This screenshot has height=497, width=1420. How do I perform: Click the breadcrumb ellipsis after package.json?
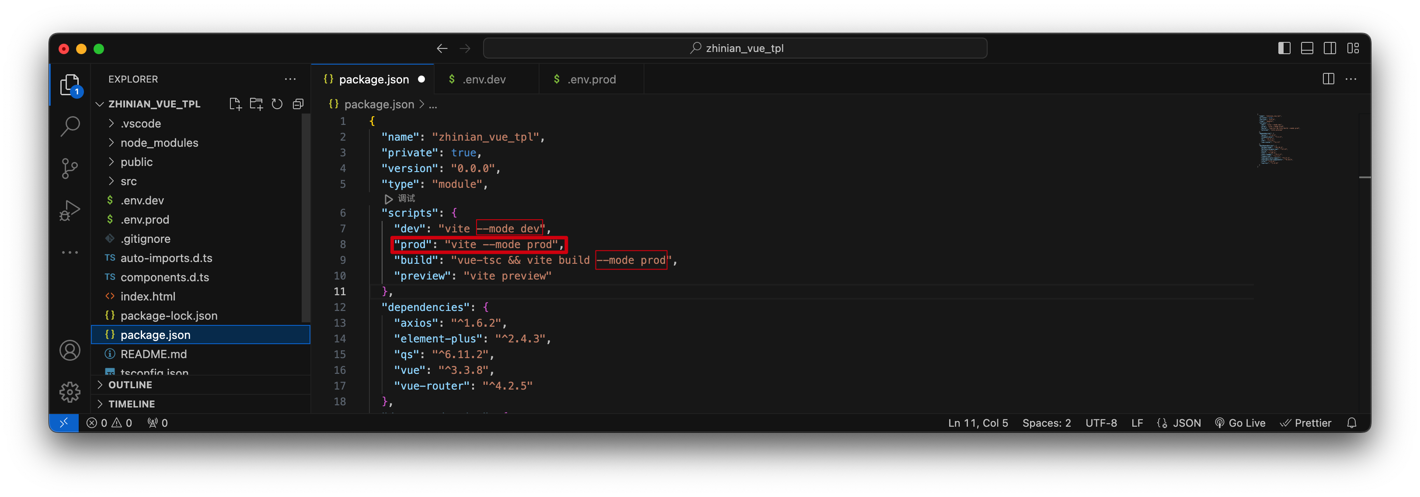(x=433, y=104)
